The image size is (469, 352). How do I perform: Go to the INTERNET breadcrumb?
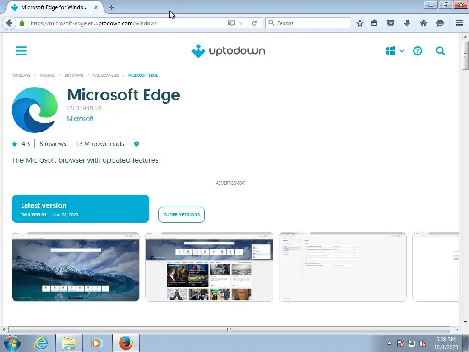(x=48, y=75)
